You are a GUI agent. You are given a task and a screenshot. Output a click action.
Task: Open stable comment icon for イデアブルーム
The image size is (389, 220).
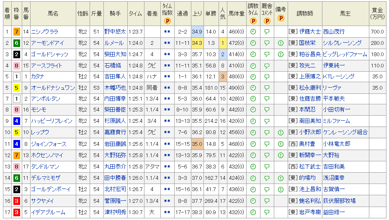click(x=267, y=212)
